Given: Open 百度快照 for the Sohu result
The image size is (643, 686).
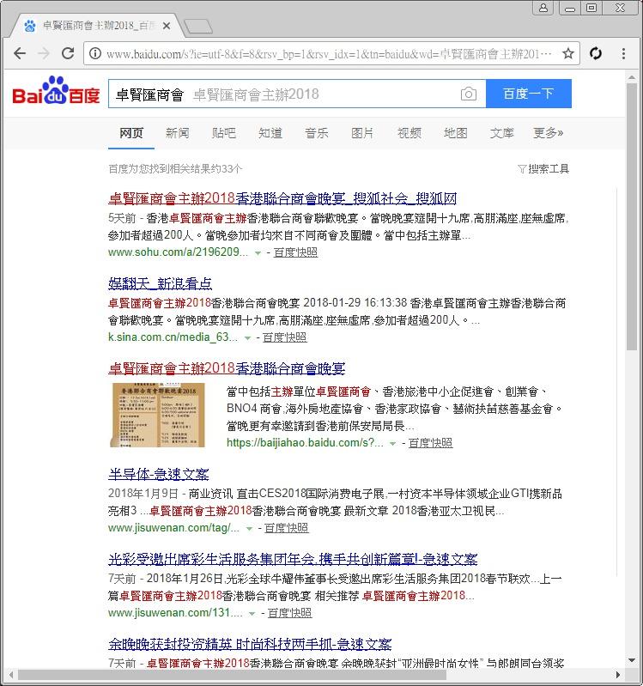Looking at the screenshot, I should 295,252.
